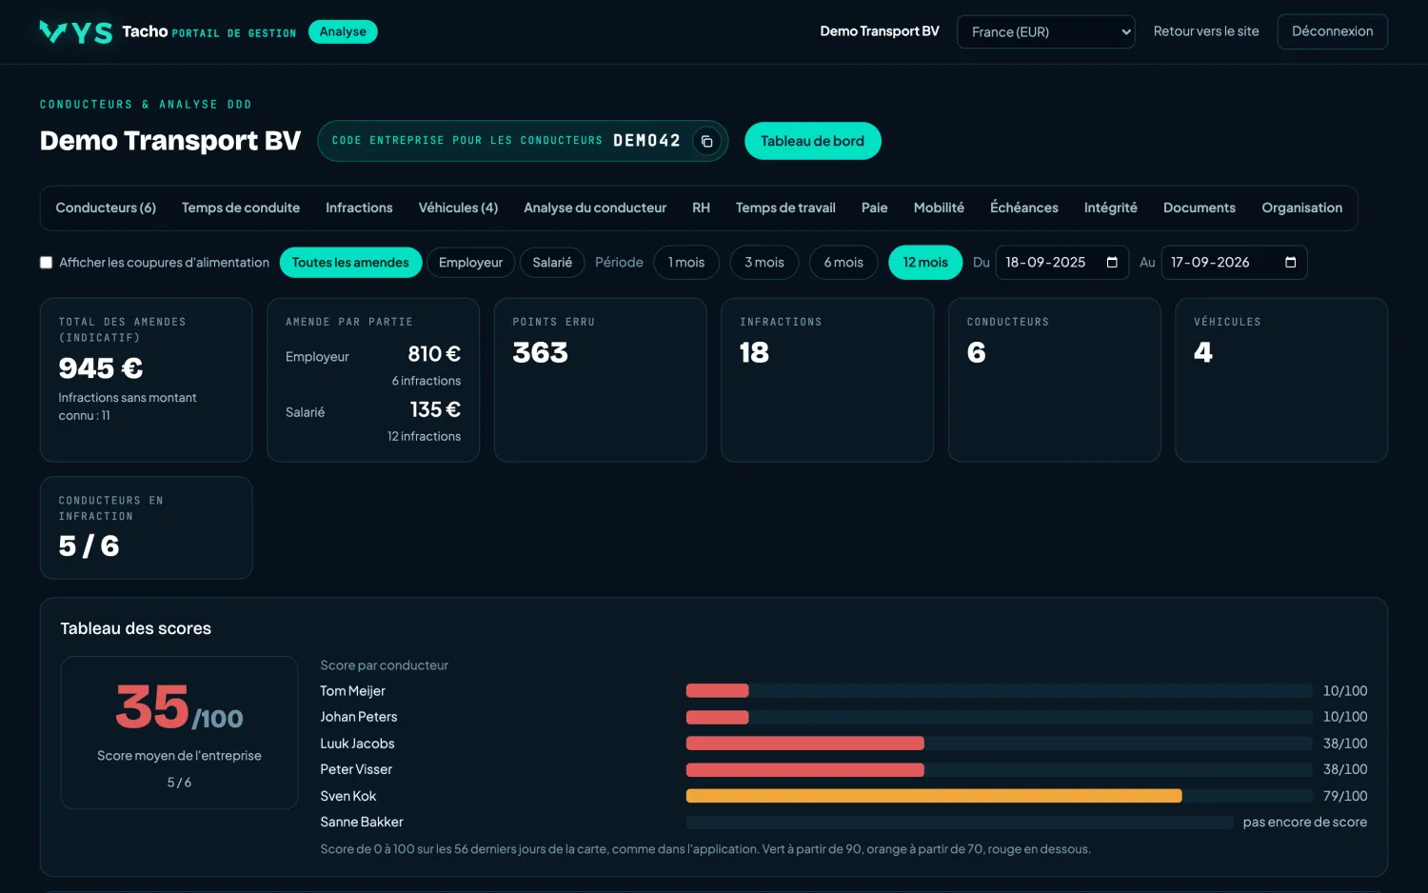Set period to 1 mois

686,263
